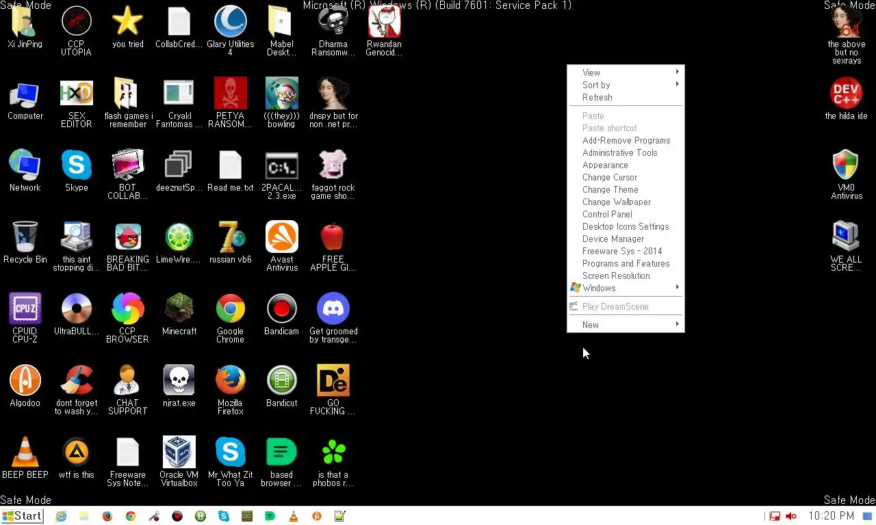Screen dimensions: 876x525
Task: Expand the View submenu
Action: tap(626, 72)
